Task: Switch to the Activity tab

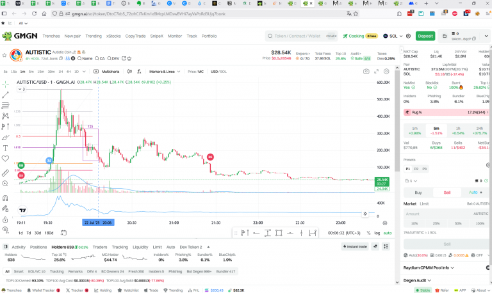Action: (x=19, y=247)
